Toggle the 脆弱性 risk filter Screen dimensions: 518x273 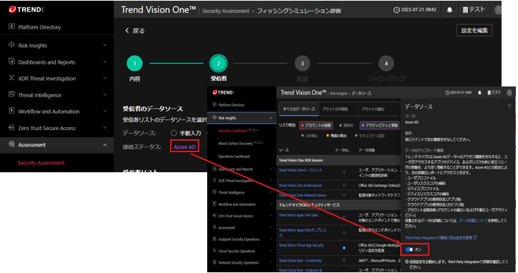click(x=347, y=125)
